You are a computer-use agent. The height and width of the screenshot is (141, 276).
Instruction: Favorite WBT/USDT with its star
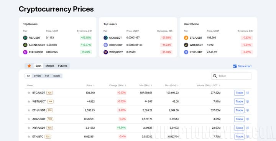click(x=29, y=102)
